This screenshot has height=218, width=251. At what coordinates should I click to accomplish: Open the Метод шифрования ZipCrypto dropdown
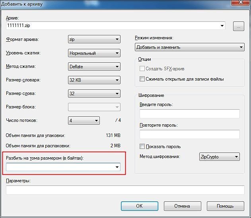(x=219, y=157)
